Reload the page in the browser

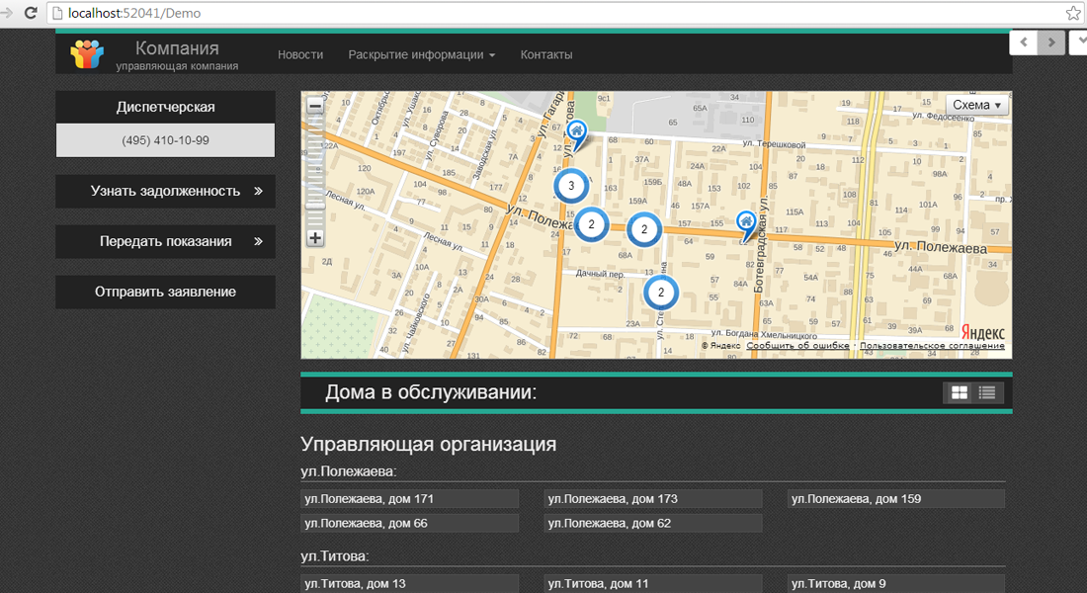point(31,14)
